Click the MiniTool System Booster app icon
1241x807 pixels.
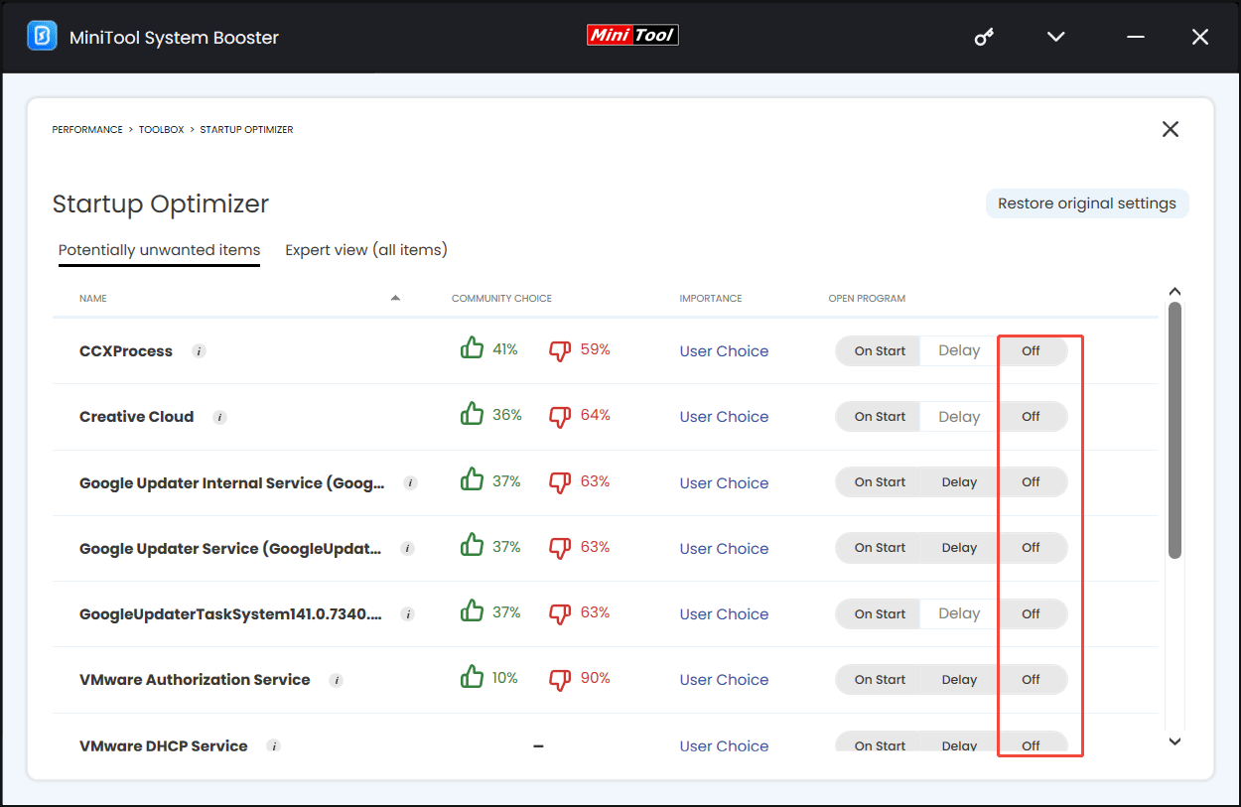click(x=42, y=37)
